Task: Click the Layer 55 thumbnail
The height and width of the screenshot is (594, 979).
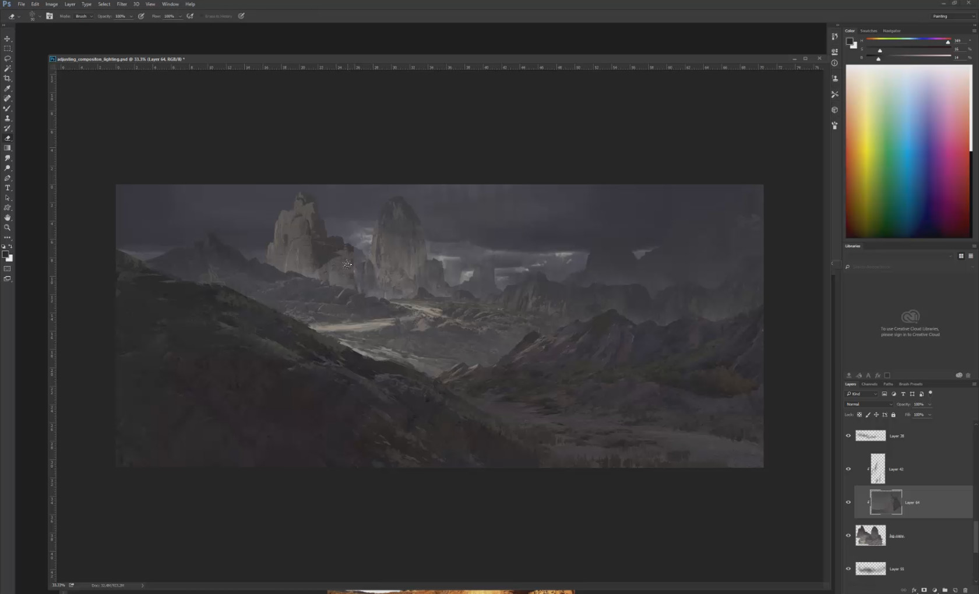Action: pyautogui.click(x=870, y=569)
